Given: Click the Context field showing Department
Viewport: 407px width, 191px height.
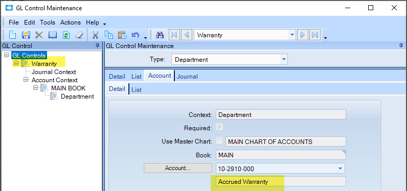Looking at the screenshot, I should point(281,114).
